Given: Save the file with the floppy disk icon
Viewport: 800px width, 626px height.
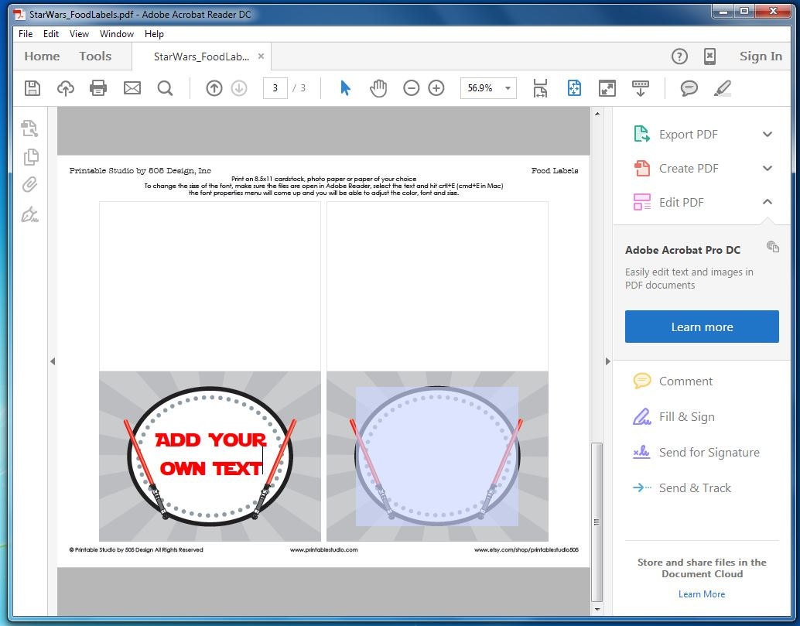Looking at the screenshot, I should coord(32,88).
